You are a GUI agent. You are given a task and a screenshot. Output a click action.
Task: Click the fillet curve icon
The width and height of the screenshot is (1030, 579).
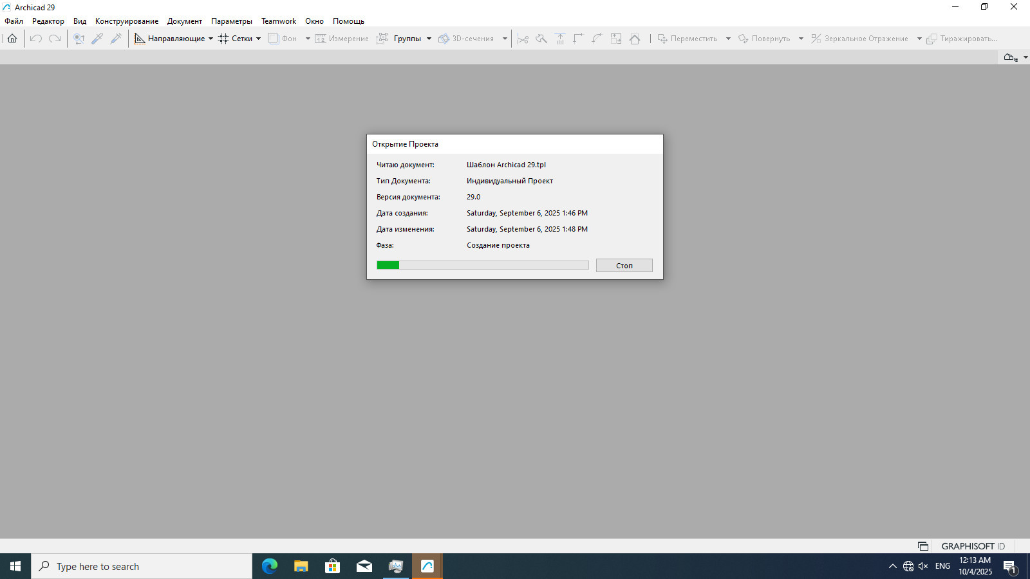(x=597, y=39)
